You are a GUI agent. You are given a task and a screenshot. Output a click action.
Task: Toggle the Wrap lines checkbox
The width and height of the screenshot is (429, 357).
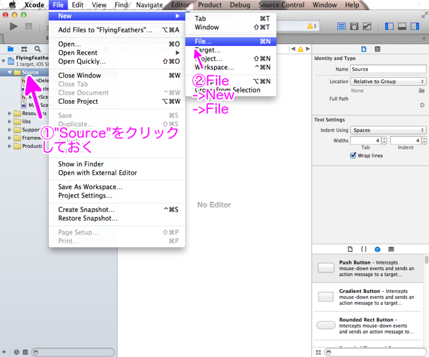point(353,155)
